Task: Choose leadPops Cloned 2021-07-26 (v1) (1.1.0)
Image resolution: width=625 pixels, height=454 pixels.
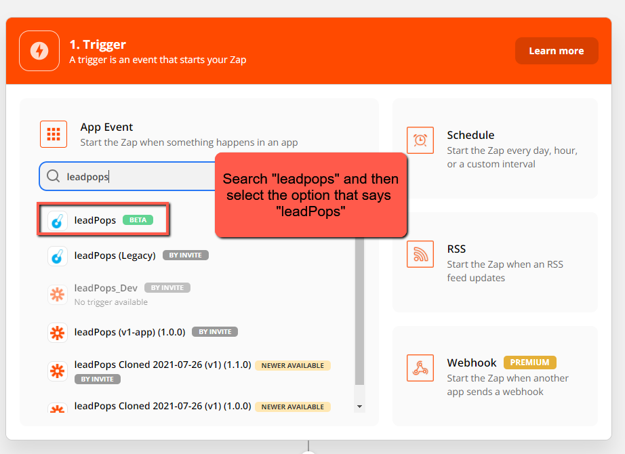Action: point(163,365)
